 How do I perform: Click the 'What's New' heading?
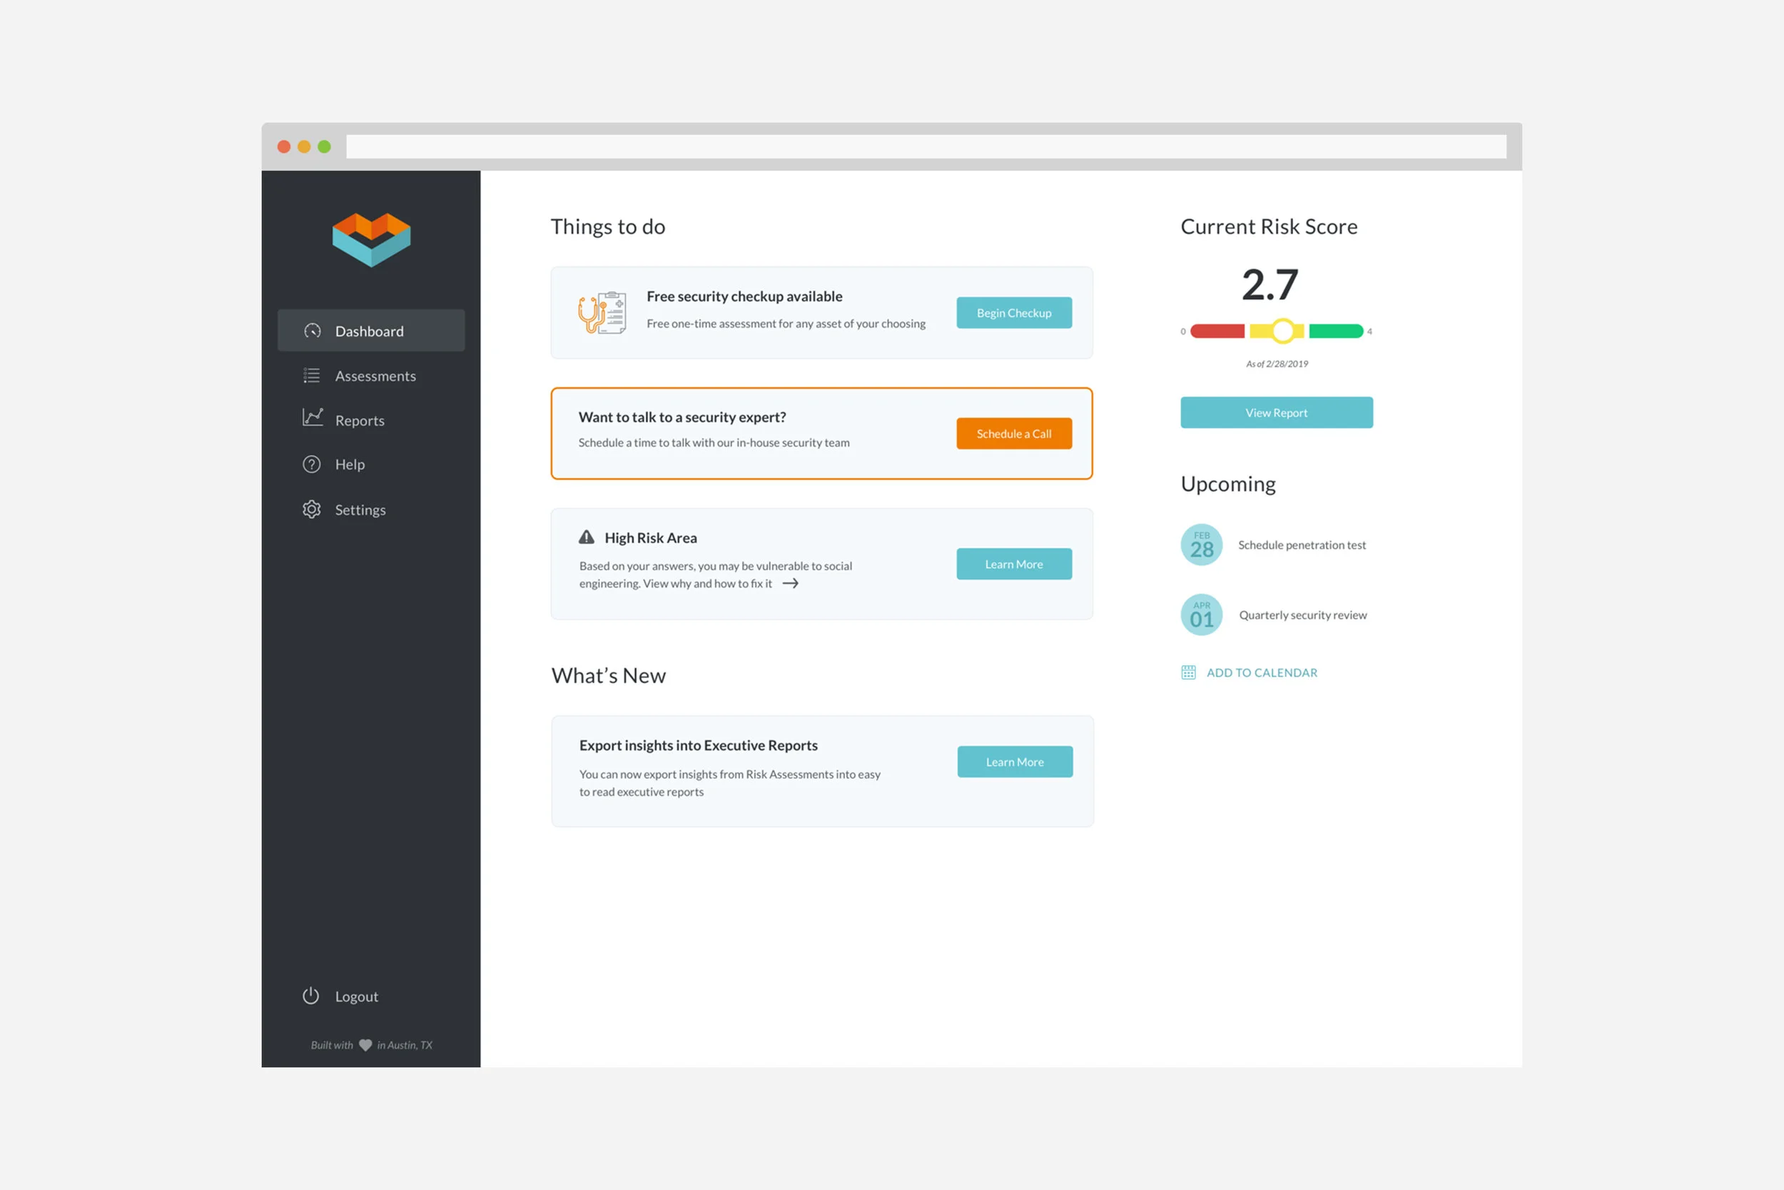pos(608,675)
